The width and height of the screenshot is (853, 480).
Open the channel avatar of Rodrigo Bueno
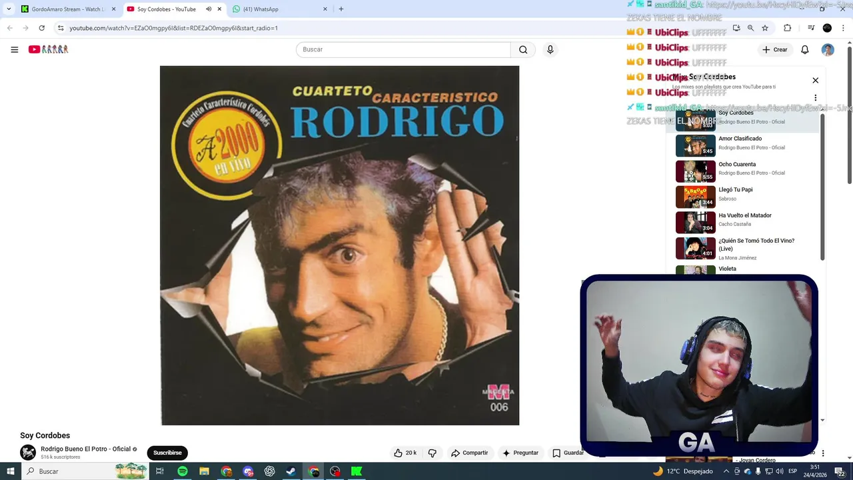pyautogui.click(x=28, y=453)
